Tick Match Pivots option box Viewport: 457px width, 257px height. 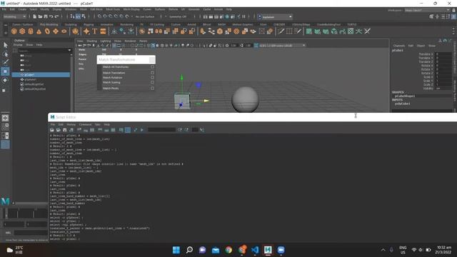point(152,89)
